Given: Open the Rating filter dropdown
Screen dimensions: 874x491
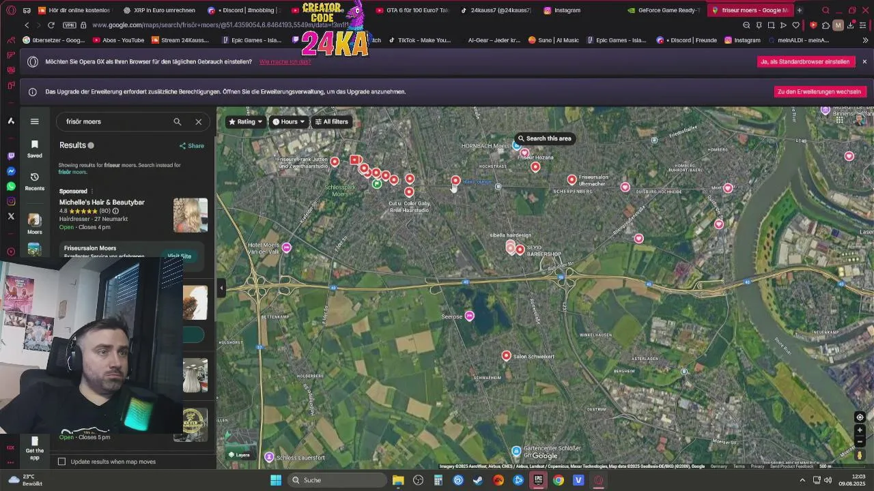Looking at the screenshot, I should pos(245,121).
